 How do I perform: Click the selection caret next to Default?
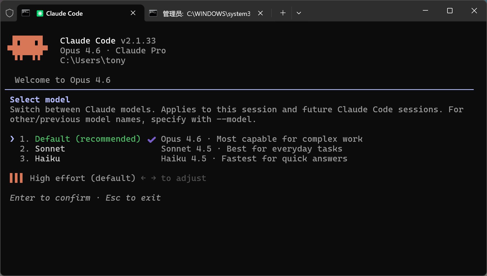point(12,139)
